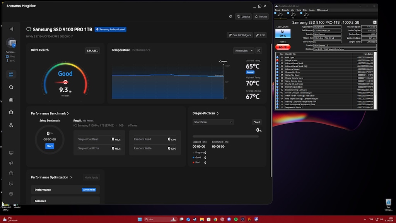The width and height of the screenshot is (396, 223).
Task: Open the Short Scan type dropdown
Action: (x=213, y=122)
